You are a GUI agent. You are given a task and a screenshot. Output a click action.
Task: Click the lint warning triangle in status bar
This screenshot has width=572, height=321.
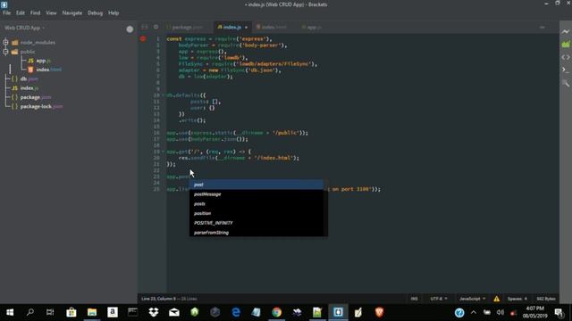(x=497, y=299)
